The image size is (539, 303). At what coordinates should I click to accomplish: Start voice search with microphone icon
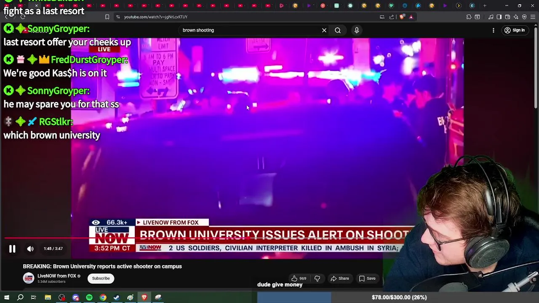[x=357, y=30]
